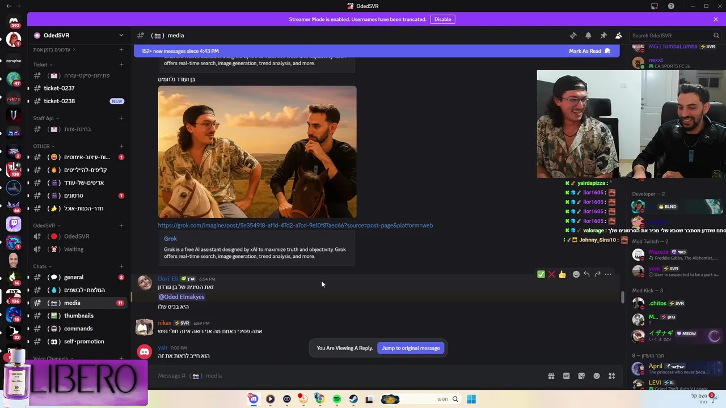
Task: Open the commands channel
Action: [79, 329]
